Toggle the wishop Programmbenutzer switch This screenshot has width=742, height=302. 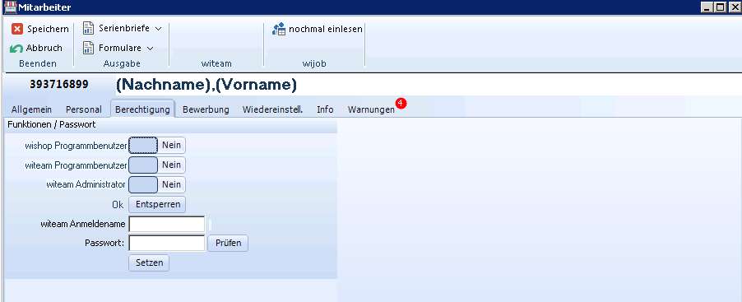(x=157, y=146)
